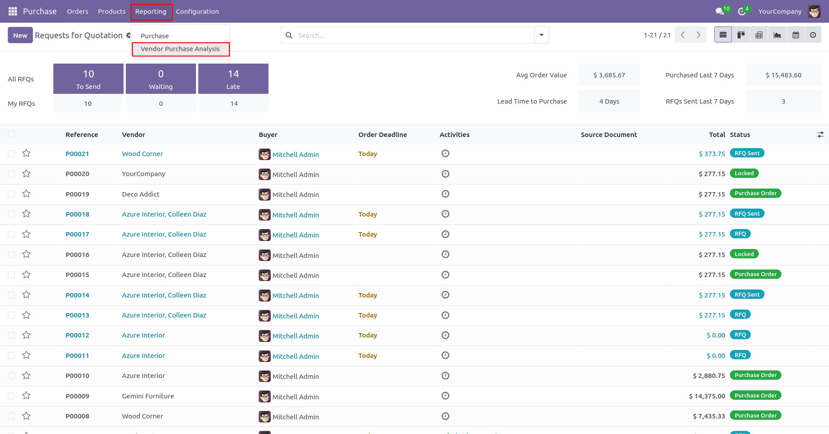The width and height of the screenshot is (829, 434).
Task: Star the P00009 order as favorite
Action: click(26, 396)
